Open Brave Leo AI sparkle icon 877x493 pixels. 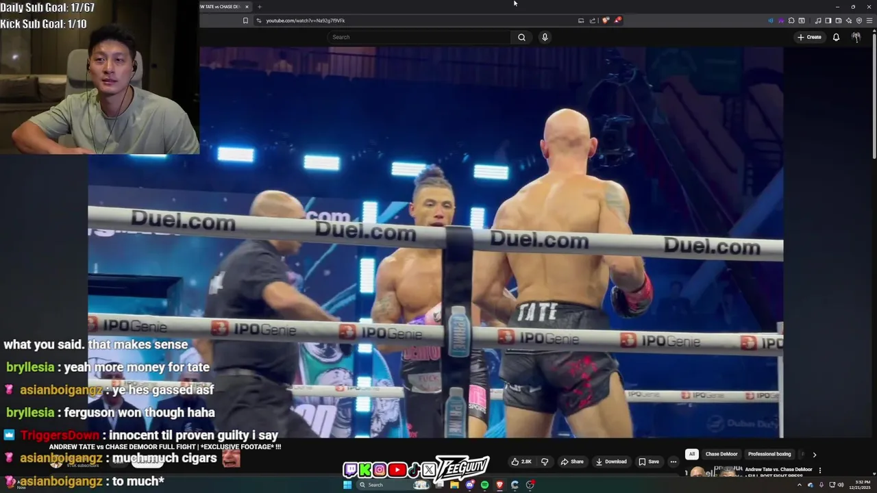(849, 21)
